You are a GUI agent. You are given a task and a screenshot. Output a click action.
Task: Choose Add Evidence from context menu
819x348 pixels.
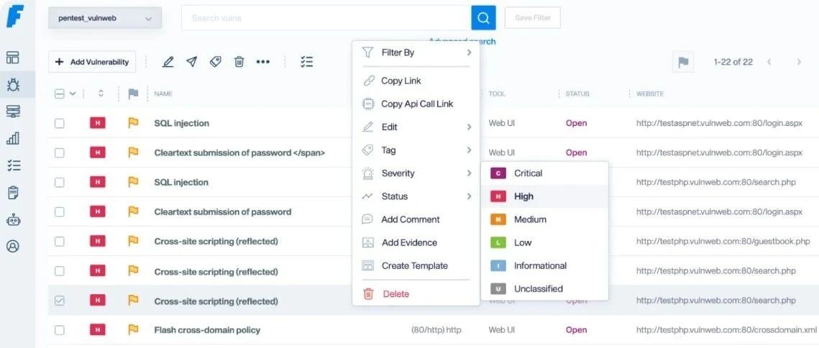click(x=416, y=242)
